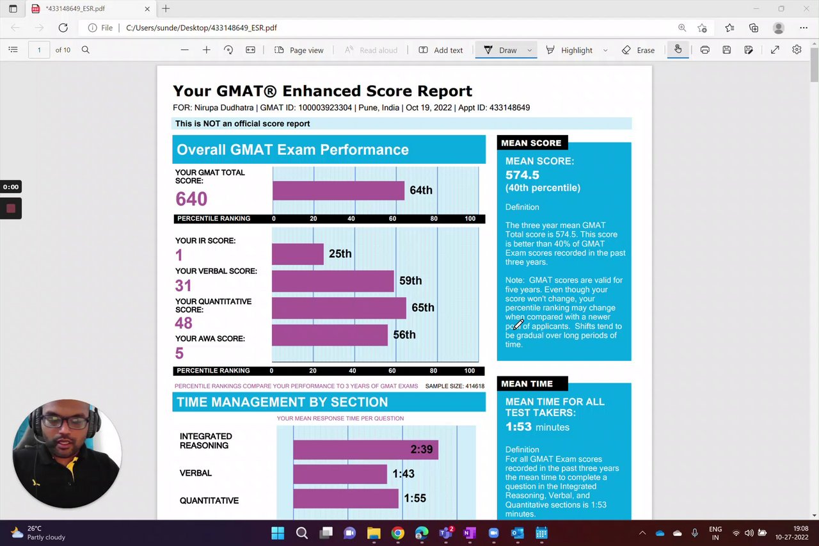This screenshot has height=546, width=819.
Task: Close the 433148649_ESR.pdf tab
Action: click(x=147, y=9)
